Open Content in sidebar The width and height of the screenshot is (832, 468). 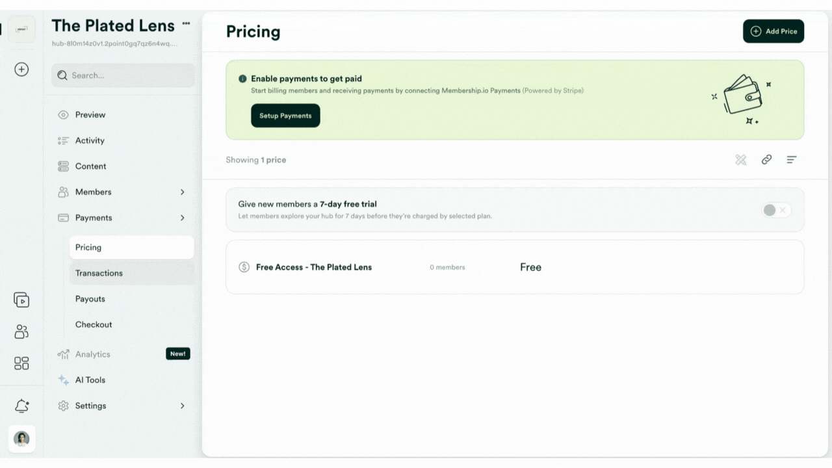coord(90,166)
